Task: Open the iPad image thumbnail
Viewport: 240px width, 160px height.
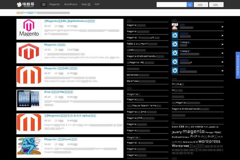Action: (x=29, y=99)
